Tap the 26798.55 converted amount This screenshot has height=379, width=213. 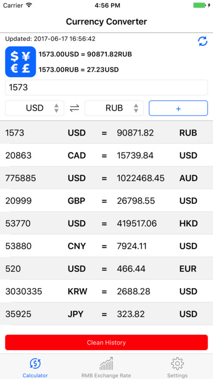[x=136, y=201]
